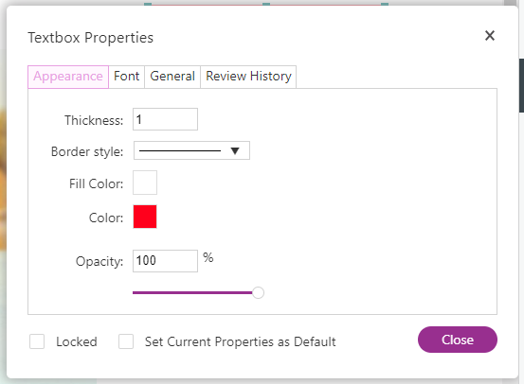Check Set Current Properties as Default
This screenshot has height=384, width=524.
tap(126, 341)
